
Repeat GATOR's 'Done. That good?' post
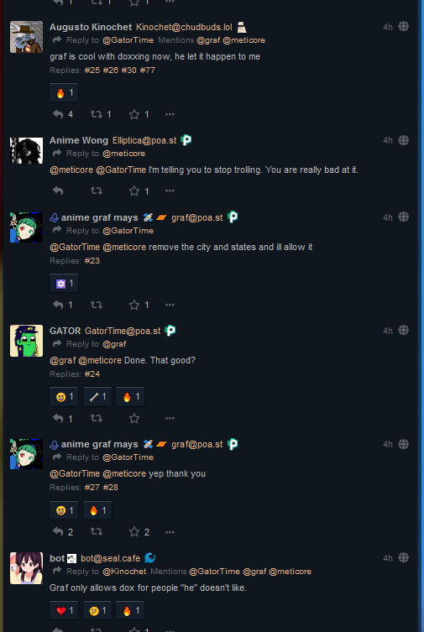[97, 418]
